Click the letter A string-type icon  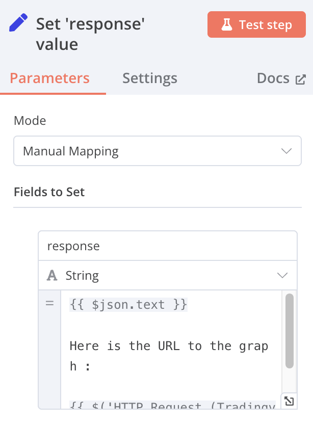coord(51,276)
